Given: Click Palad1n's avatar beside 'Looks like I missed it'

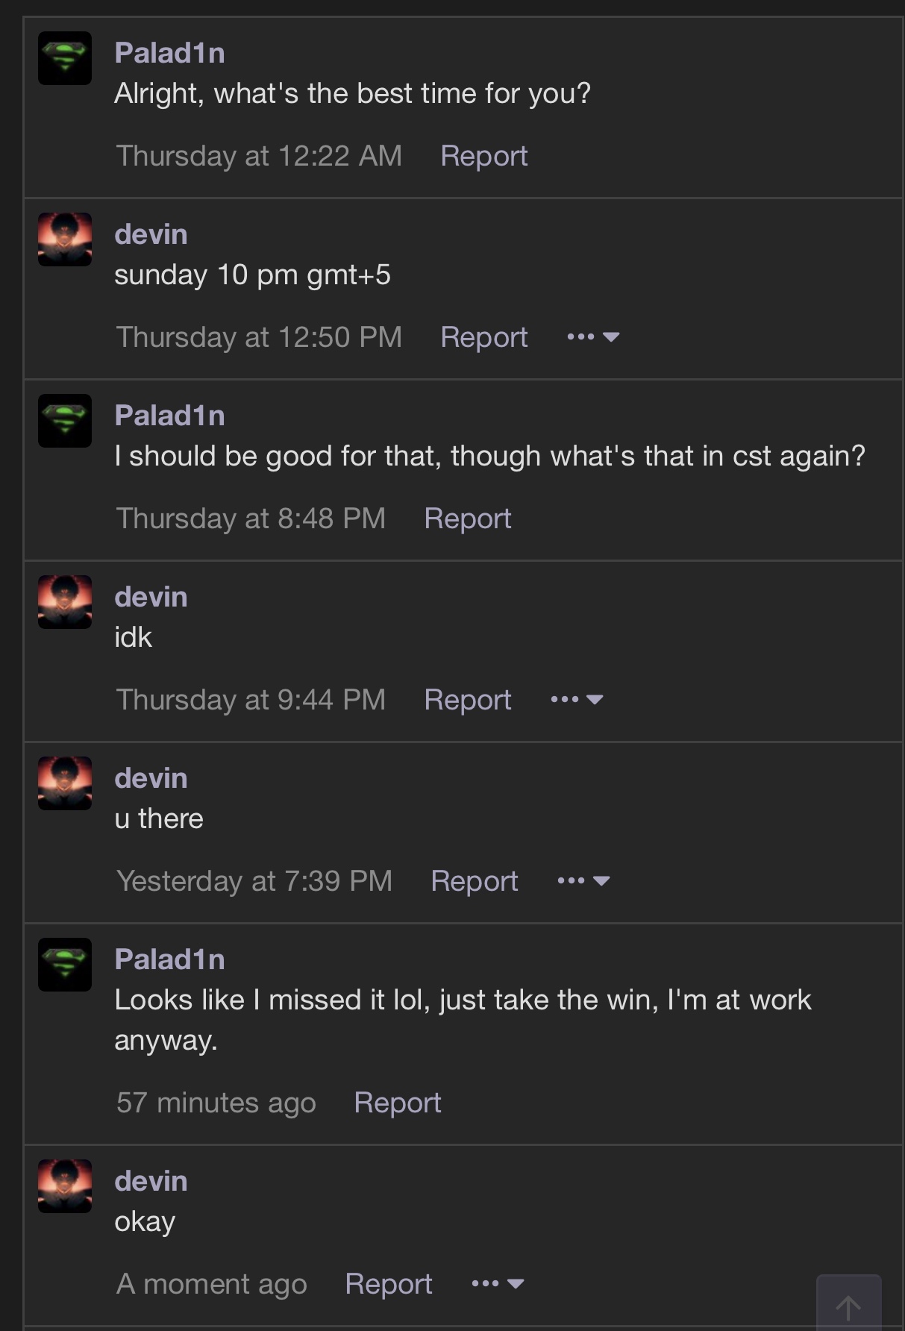Looking at the screenshot, I should coord(65,965).
